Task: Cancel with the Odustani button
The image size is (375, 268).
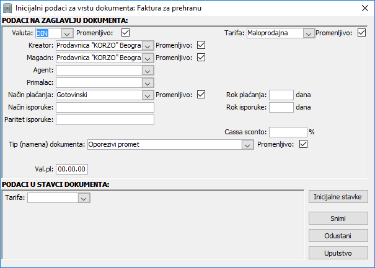Action: point(338,236)
